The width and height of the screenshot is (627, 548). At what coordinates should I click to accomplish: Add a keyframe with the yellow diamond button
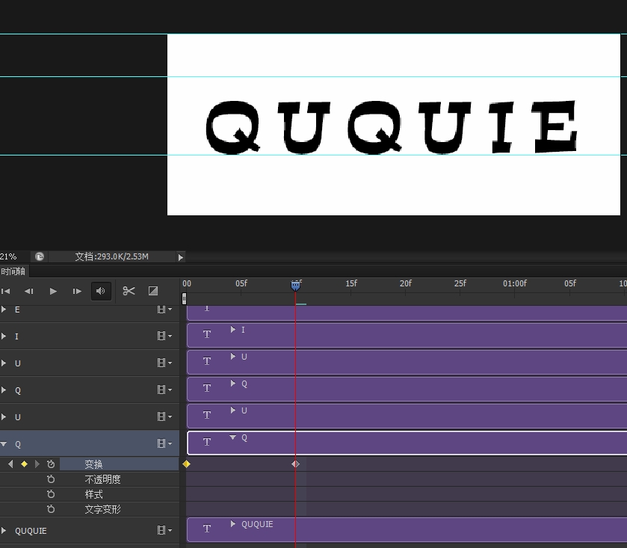(24, 464)
